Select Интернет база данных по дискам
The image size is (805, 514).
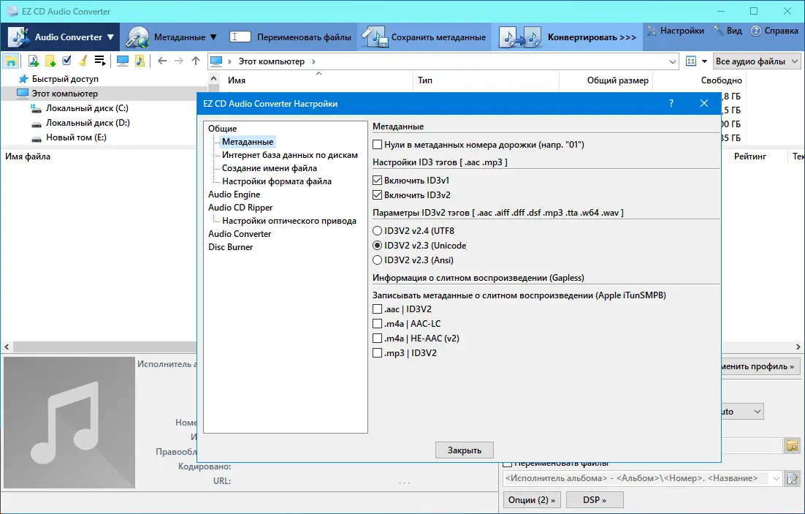(289, 155)
